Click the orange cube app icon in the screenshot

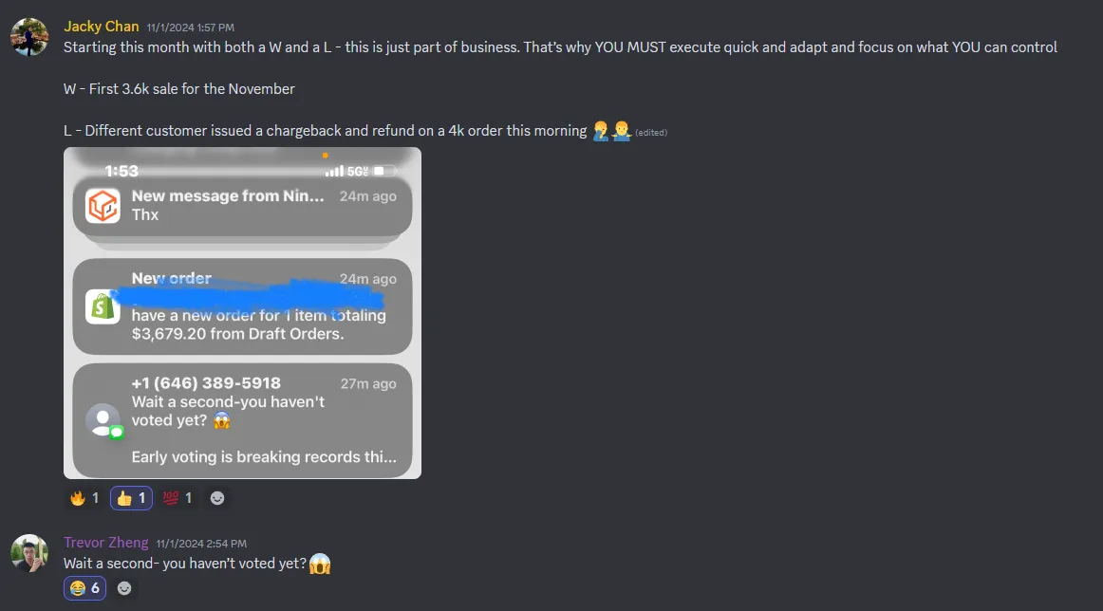(x=103, y=206)
